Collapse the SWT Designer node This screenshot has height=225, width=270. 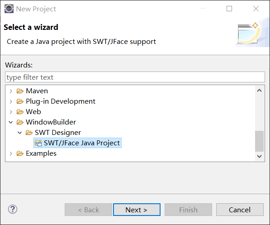click(x=20, y=133)
